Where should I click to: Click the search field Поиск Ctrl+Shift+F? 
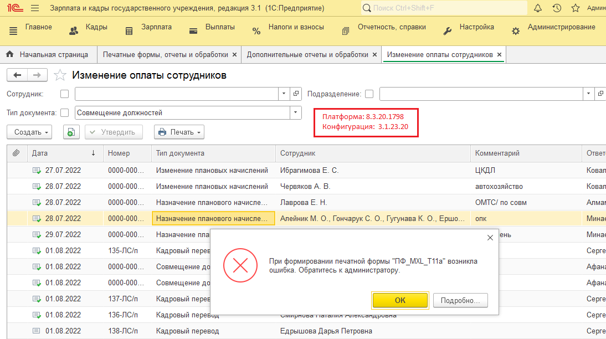pos(444,8)
